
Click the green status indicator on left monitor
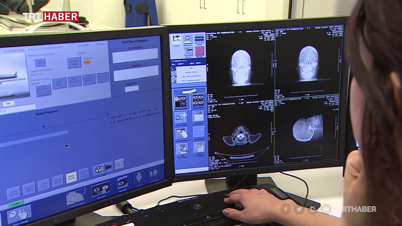click(x=16, y=203)
